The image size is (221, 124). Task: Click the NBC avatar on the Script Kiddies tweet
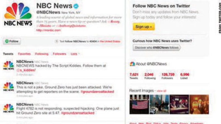[x=9, y=65]
